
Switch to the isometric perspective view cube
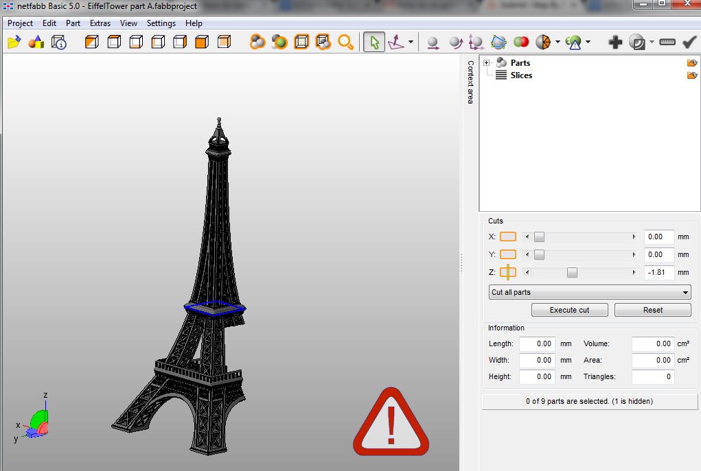(x=92, y=43)
